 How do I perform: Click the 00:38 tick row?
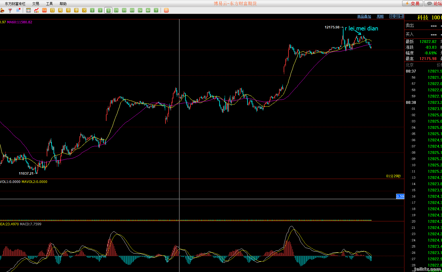[423, 103]
